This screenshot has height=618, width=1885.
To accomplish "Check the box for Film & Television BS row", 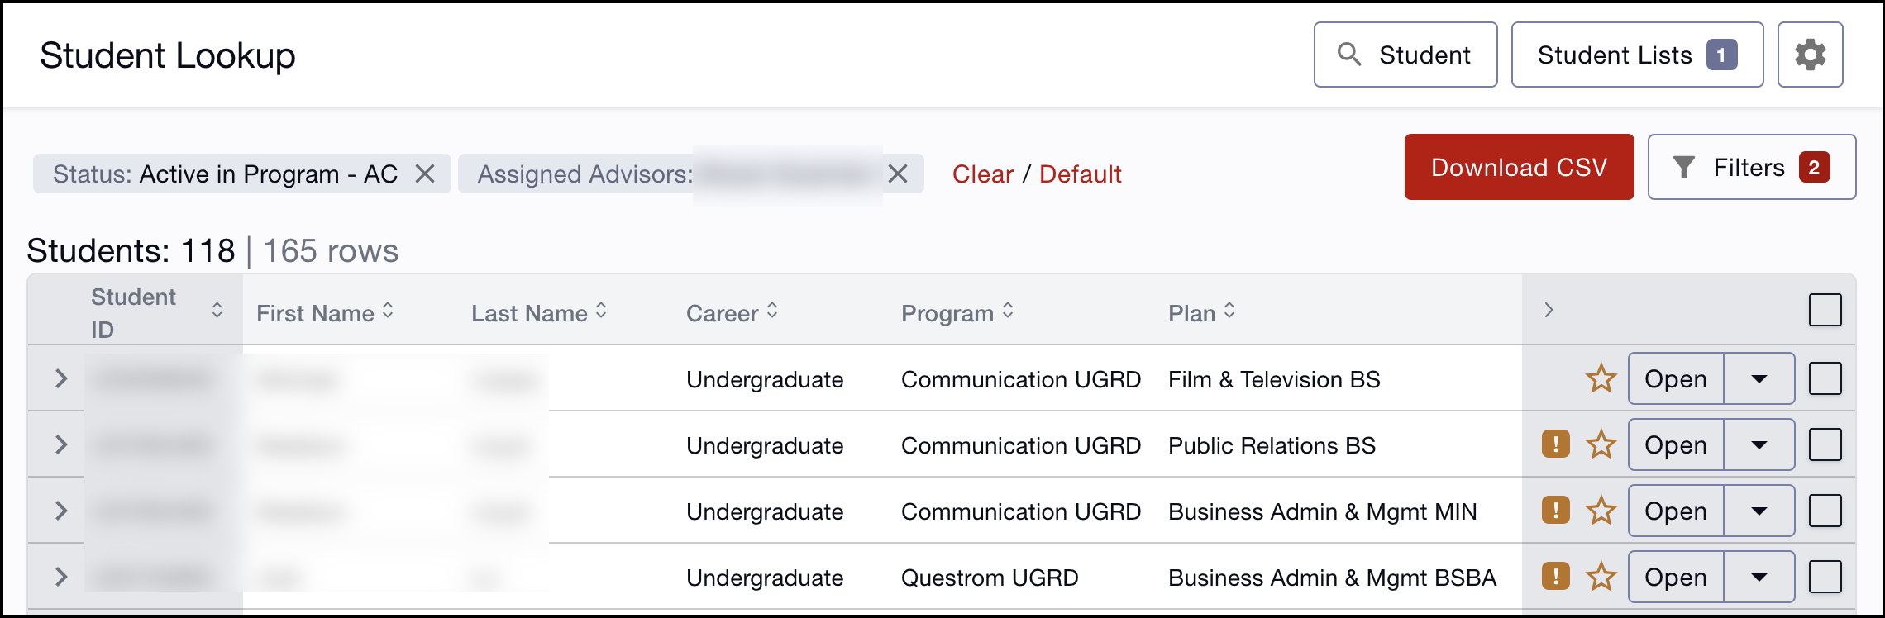I will coord(1825,378).
